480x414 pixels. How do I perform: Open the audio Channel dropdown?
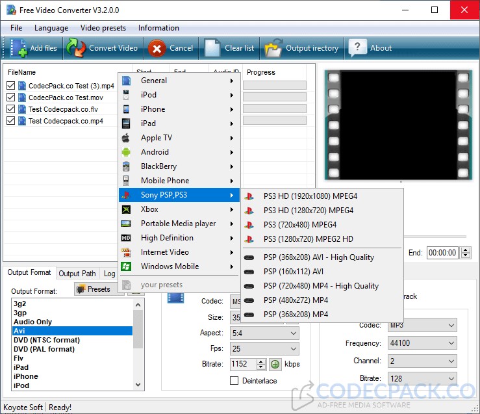pyautogui.click(x=422, y=361)
